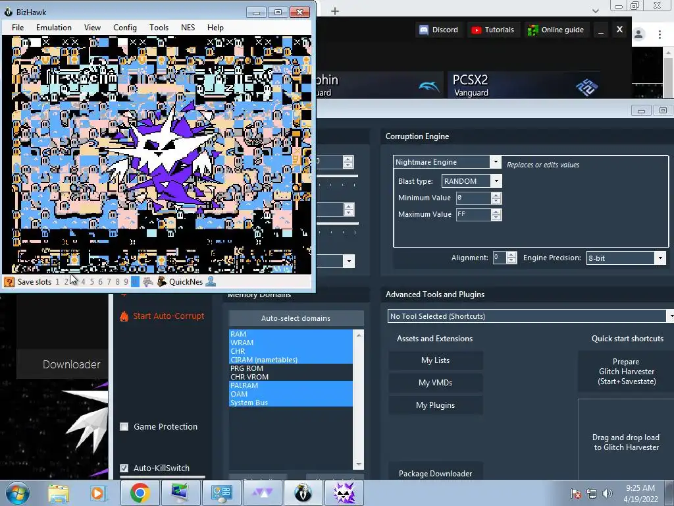The height and width of the screenshot is (506, 674).
Task: Click the purple triangles taskbar icon
Action: click(262, 493)
